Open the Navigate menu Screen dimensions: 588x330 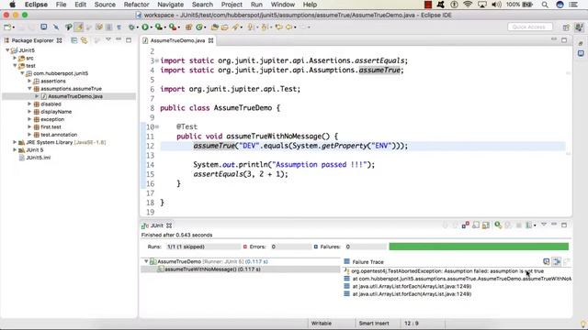coord(171,5)
